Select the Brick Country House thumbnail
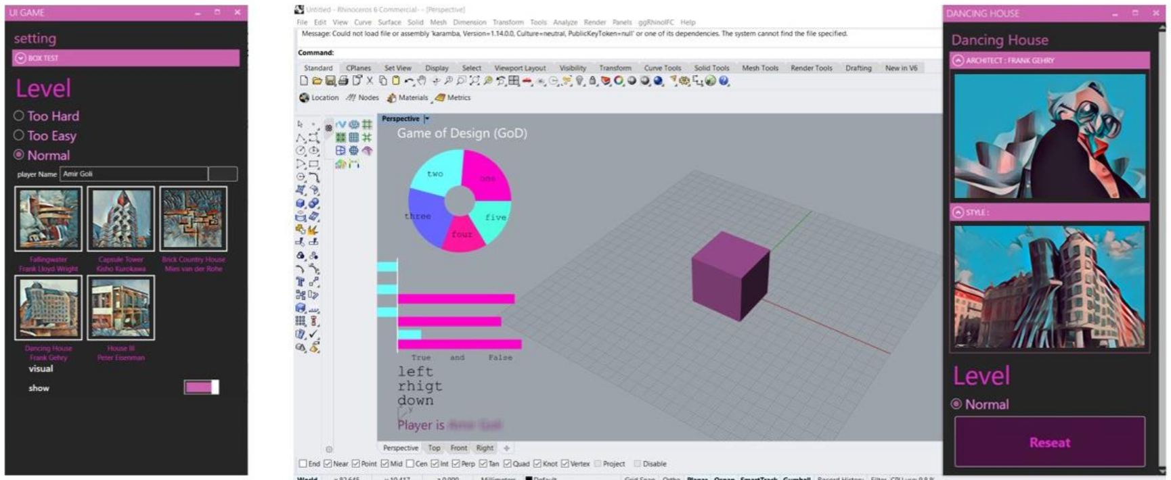 tap(193, 219)
